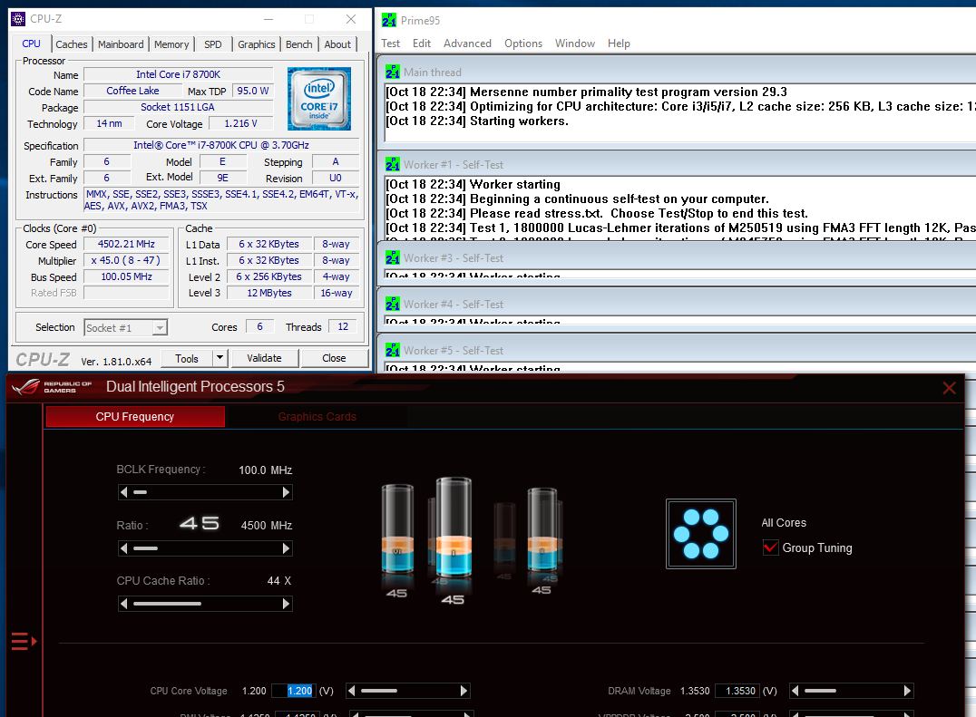
Task: Click the Worker #3 Self-Test window icon
Action: [392, 257]
